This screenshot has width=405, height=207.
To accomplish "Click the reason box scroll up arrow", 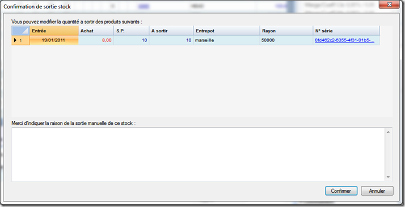I will coord(388,132).
